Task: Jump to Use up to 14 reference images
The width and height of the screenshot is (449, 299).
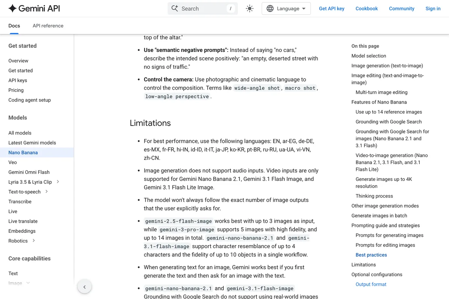Action: [389, 112]
